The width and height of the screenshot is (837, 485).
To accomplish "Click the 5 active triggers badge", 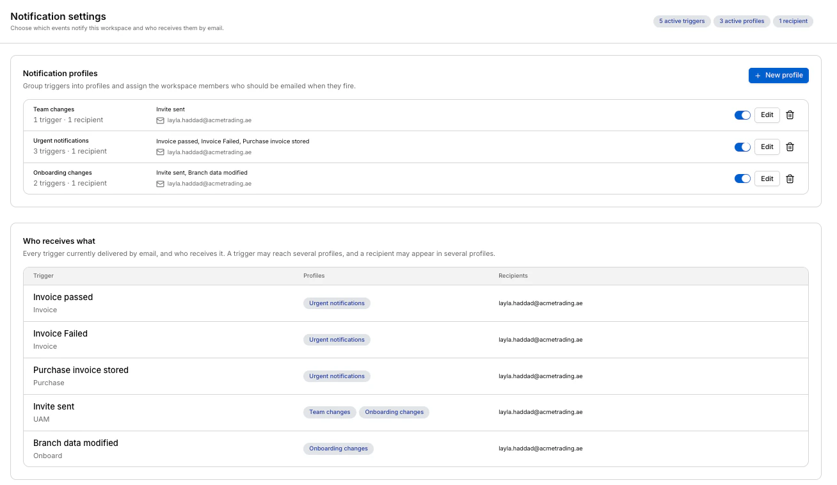I will click(682, 21).
